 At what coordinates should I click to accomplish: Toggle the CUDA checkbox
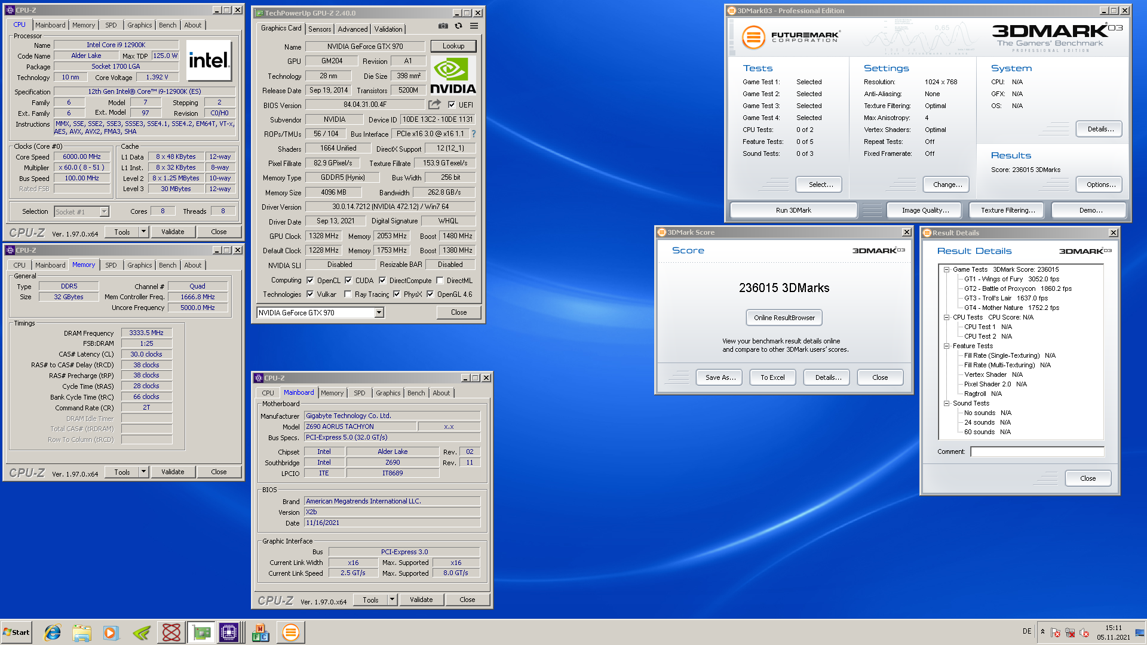click(x=348, y=280)
